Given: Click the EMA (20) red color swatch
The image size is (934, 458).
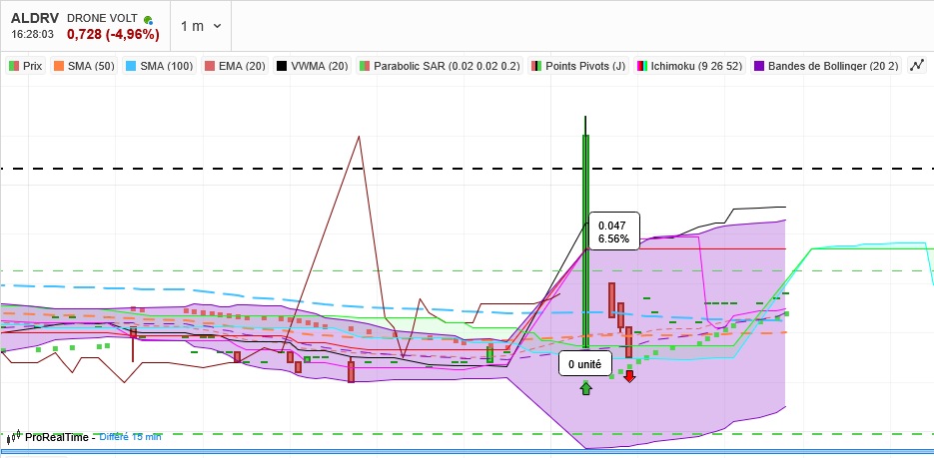Looking at the screenshot, I should (210, 66).
